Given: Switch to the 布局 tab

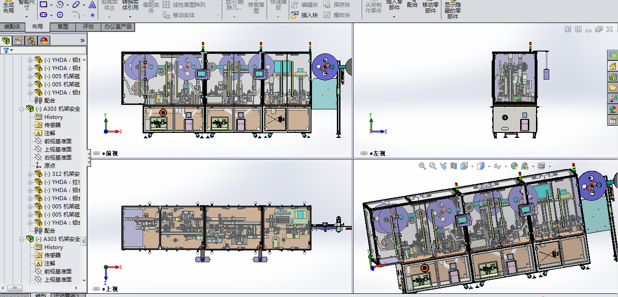Looking at the screenshot, I should click(38, 27).
